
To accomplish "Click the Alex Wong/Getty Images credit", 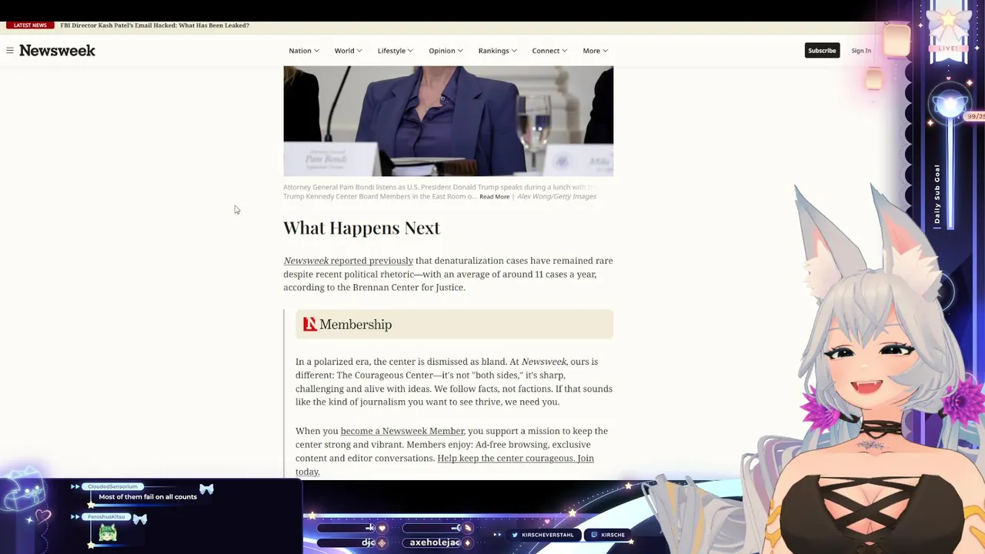I will [556, 197].
